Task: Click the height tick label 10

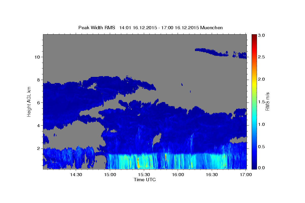Action: (37, 57)
